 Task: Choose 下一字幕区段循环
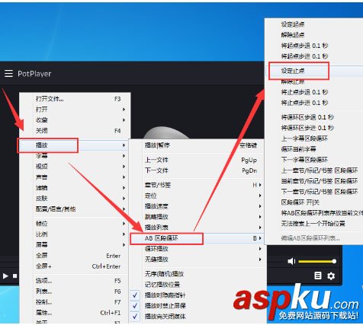pos(314,160)
